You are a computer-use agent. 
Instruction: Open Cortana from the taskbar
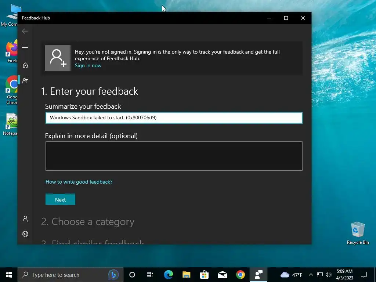pyautogui.click(x=132, y=275)
